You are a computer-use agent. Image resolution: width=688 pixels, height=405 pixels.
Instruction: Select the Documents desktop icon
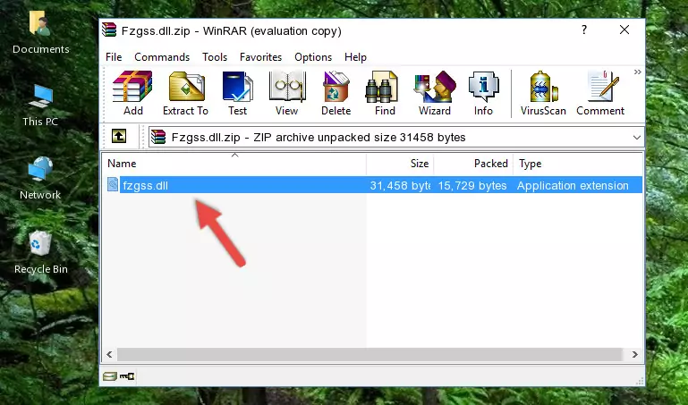(x=40, y=32)
